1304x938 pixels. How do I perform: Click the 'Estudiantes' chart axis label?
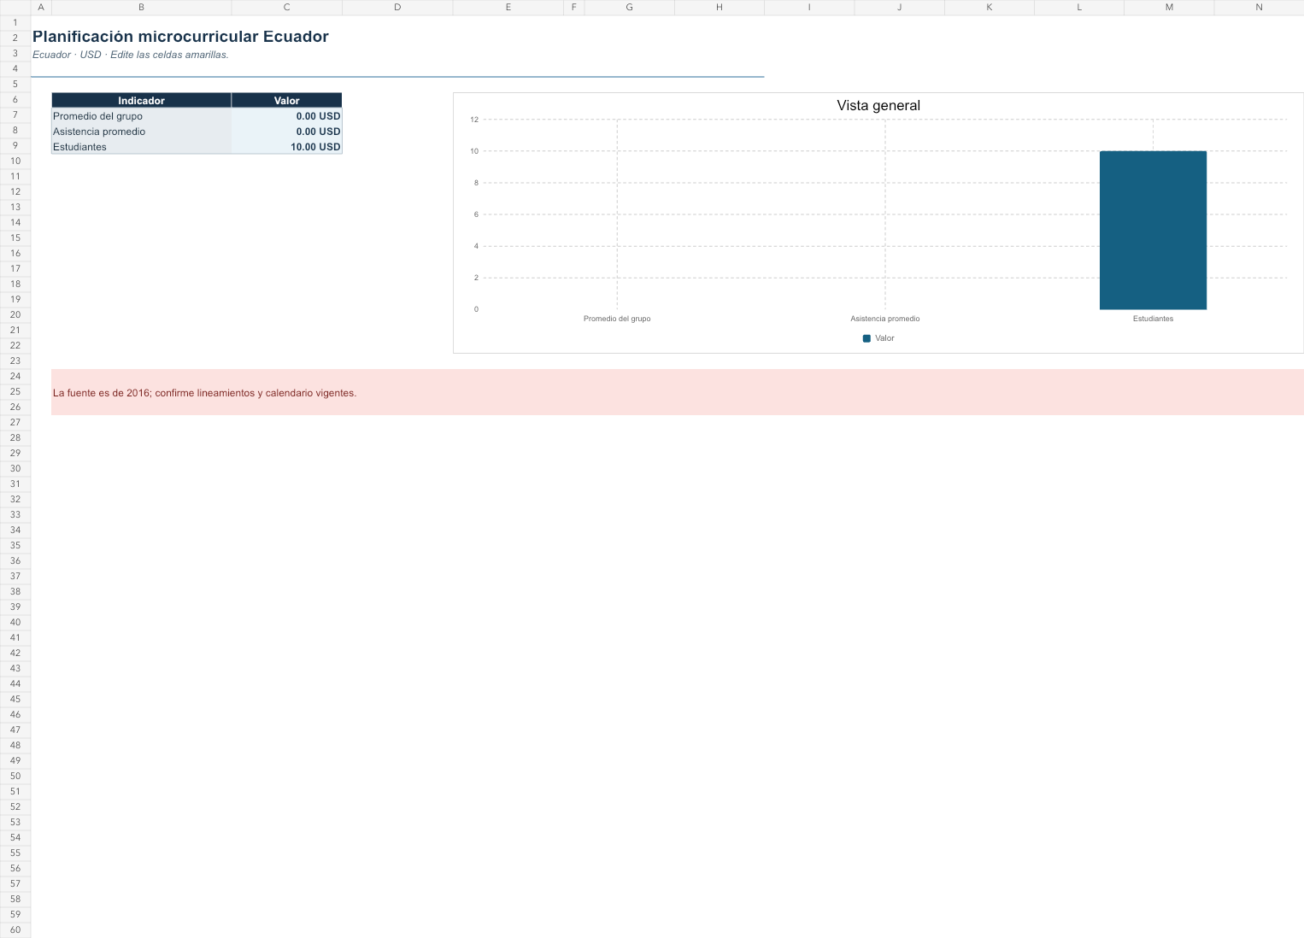[1153, 319]
